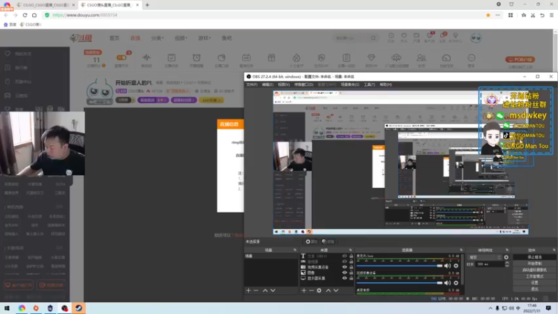The height and width of the screenshot is (314, 558).
Task: Click 开始录制 in OBS Controls
Action: click(x=534, y=264)
